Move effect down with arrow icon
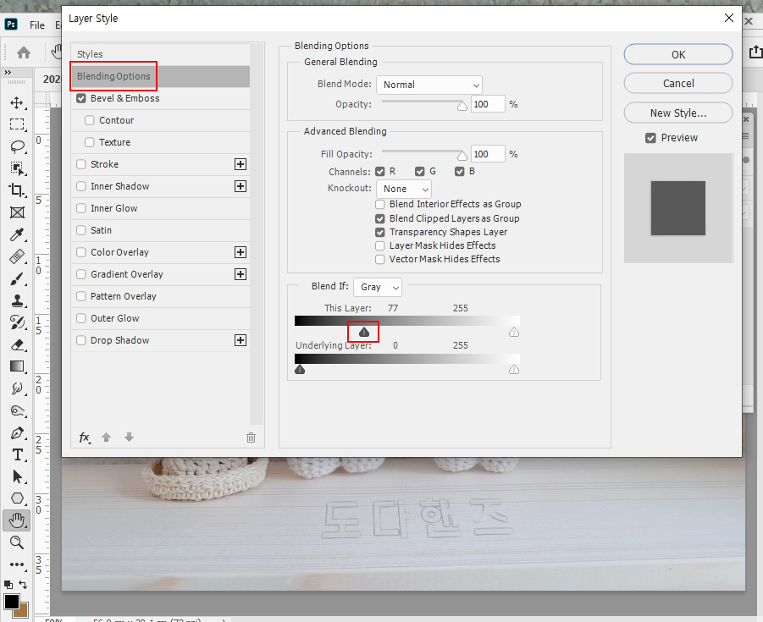The height and width of the screenshot is (622, 763). 129,438
